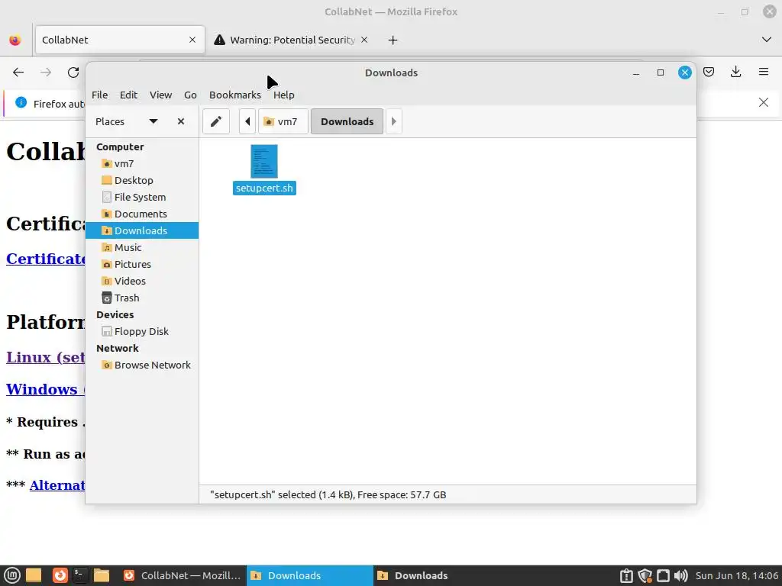Click the Firefox View icon

point(15,40)
